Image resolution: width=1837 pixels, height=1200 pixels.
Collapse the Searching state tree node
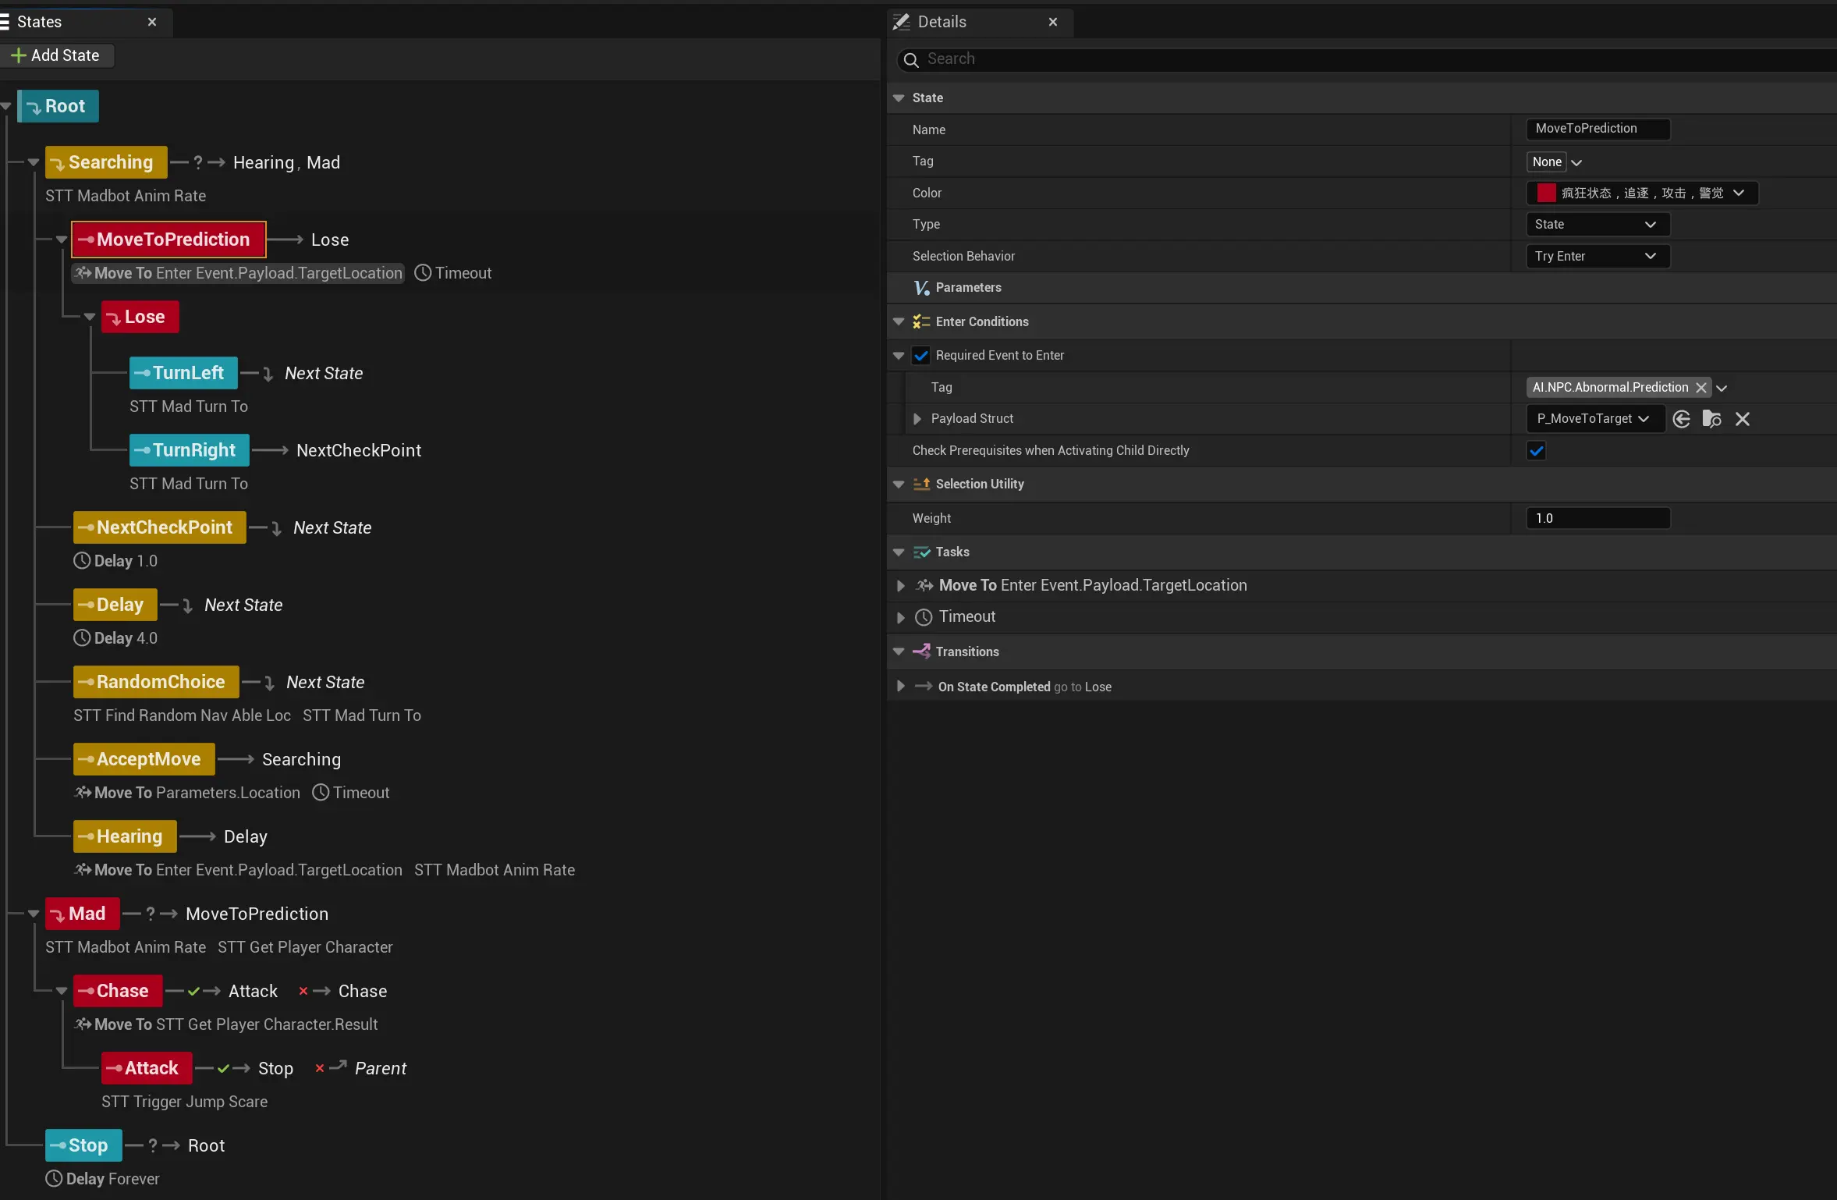pos(34,162)
